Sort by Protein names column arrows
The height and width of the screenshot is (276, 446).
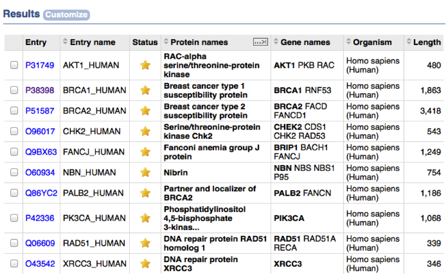[166, 41]
